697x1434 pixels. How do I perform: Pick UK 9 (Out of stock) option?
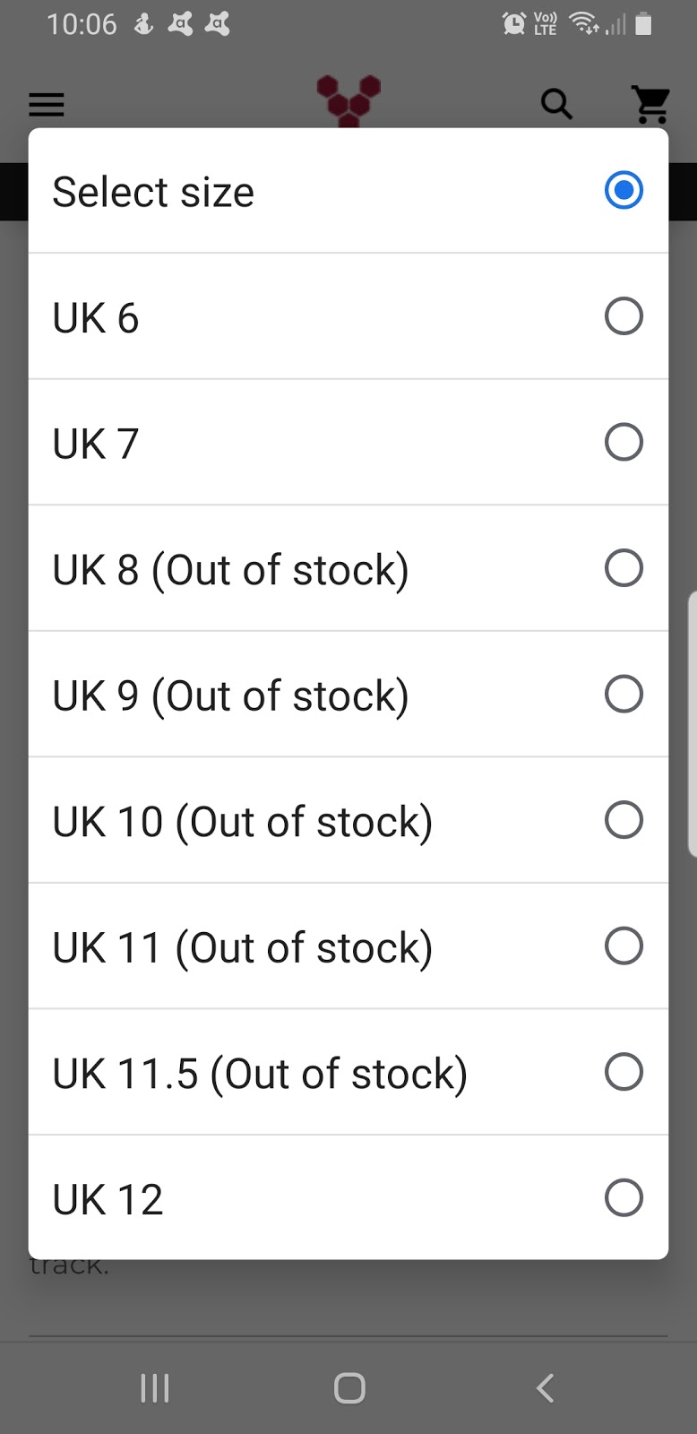tap(231, 696)
